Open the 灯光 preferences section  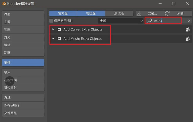pos(23,37)
